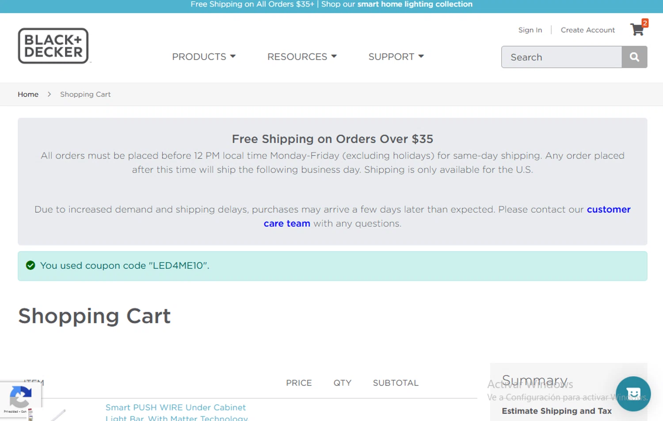Expand the Products menu
This screenshot has height=421, width=663.
pyautogui.click(x=204, y=57)
